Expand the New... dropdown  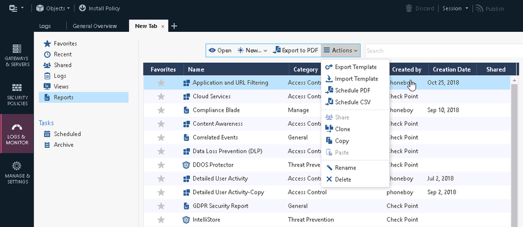[252, 51]
